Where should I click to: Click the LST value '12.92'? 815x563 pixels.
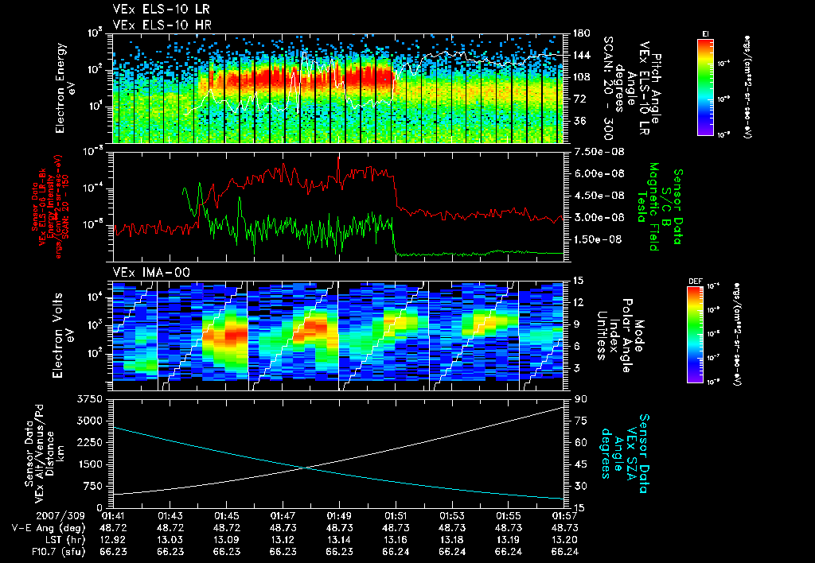tap(113, 540)
